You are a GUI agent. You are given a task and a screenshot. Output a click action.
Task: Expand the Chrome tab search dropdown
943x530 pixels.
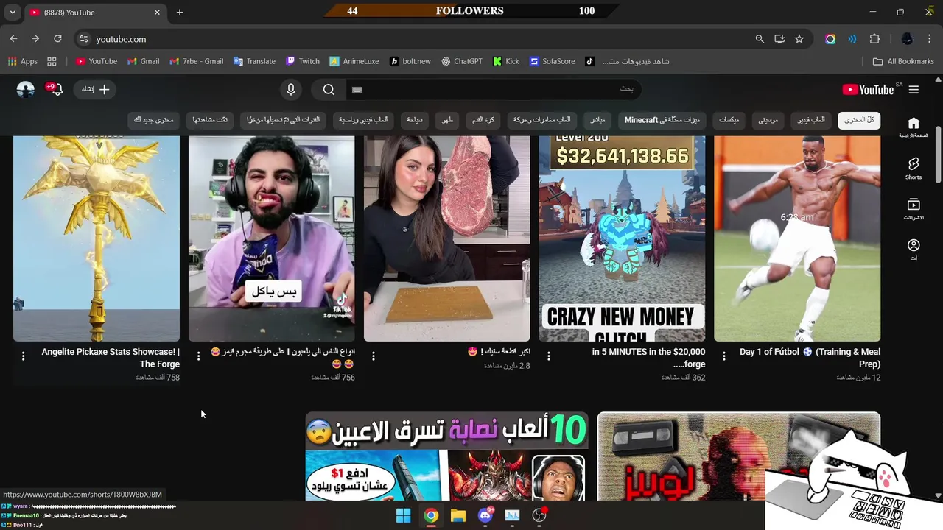(x=13, y=13)
